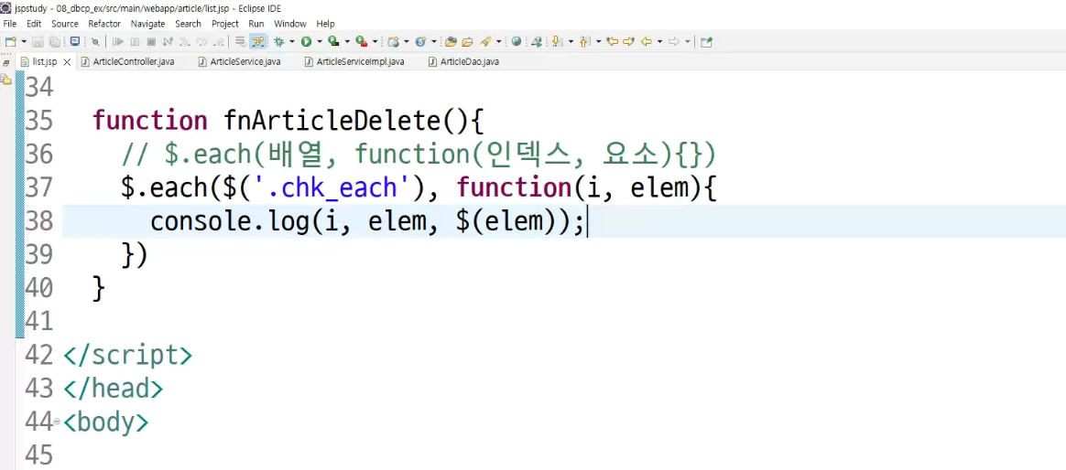The width and height of the screenshot is (1066, 470).
Task: Close the list.jsp editor tab
Action: click(x=67, y=62)
